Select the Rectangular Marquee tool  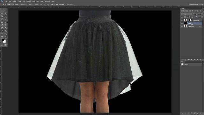2,11
